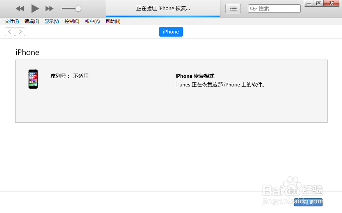The image size is (342, 213).
Task: Close the iTunes window
Action: click(x=331, y=3)
